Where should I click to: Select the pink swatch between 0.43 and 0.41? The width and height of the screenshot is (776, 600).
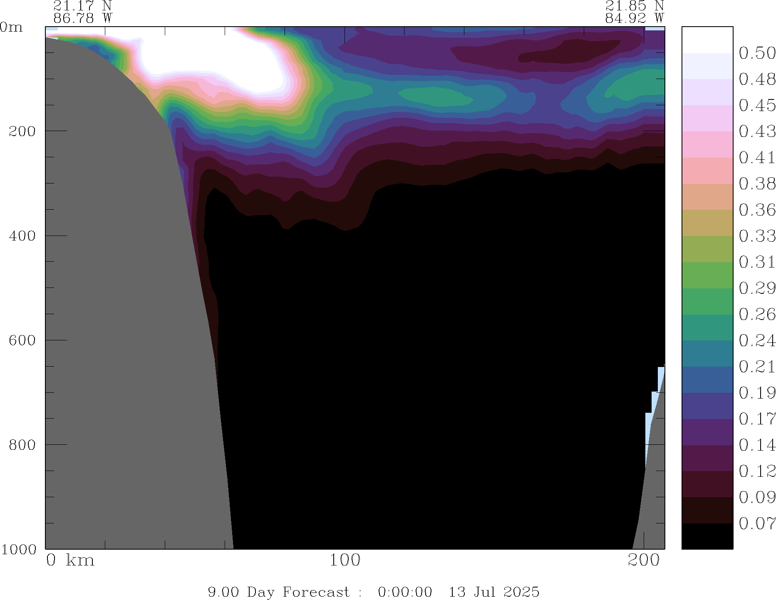[707, 144]
